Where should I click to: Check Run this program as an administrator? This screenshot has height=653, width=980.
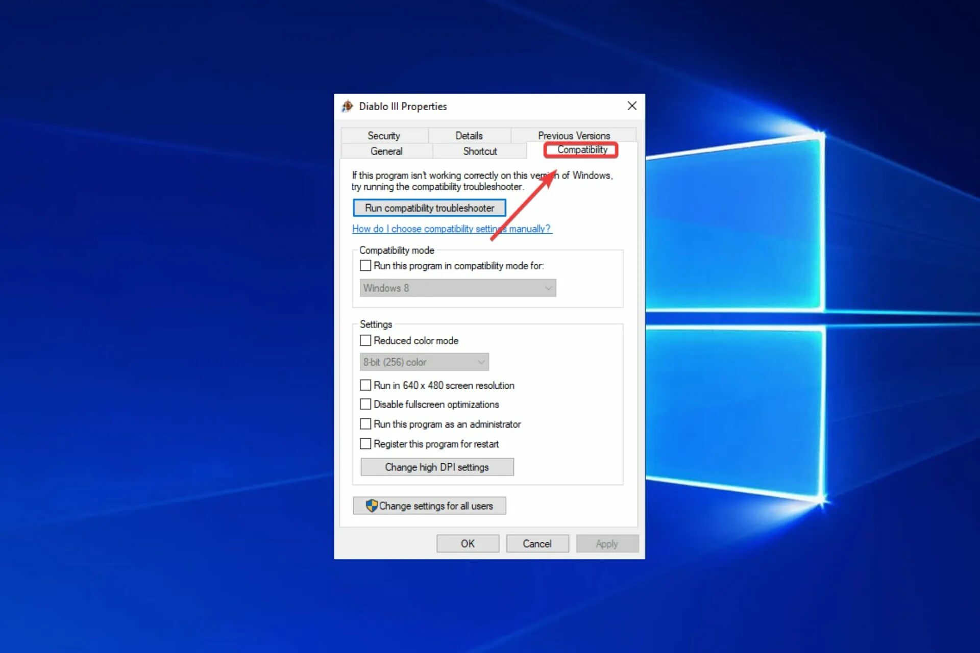click(x=365, y=424)
